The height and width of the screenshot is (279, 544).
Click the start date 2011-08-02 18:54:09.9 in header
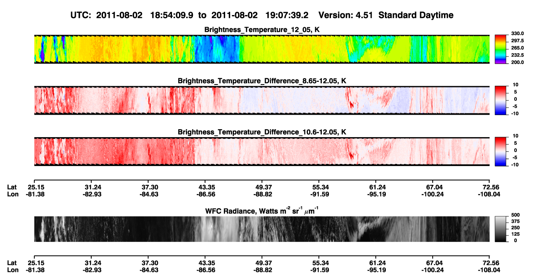point(145,15)
